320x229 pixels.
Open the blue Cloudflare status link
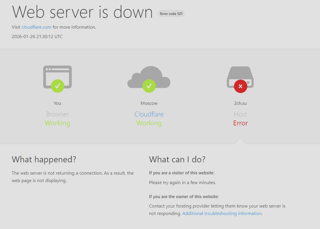(149, 114)
